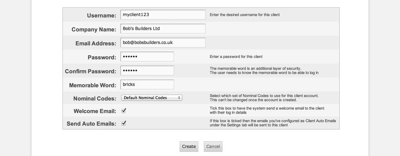Click the "Password:" label

pyautogui.click(x=102, y=58)
